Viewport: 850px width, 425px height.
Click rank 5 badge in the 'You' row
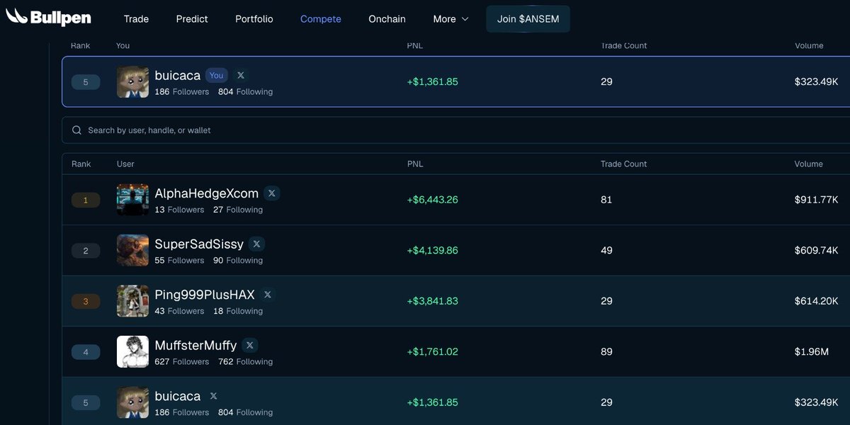(86, 82)
